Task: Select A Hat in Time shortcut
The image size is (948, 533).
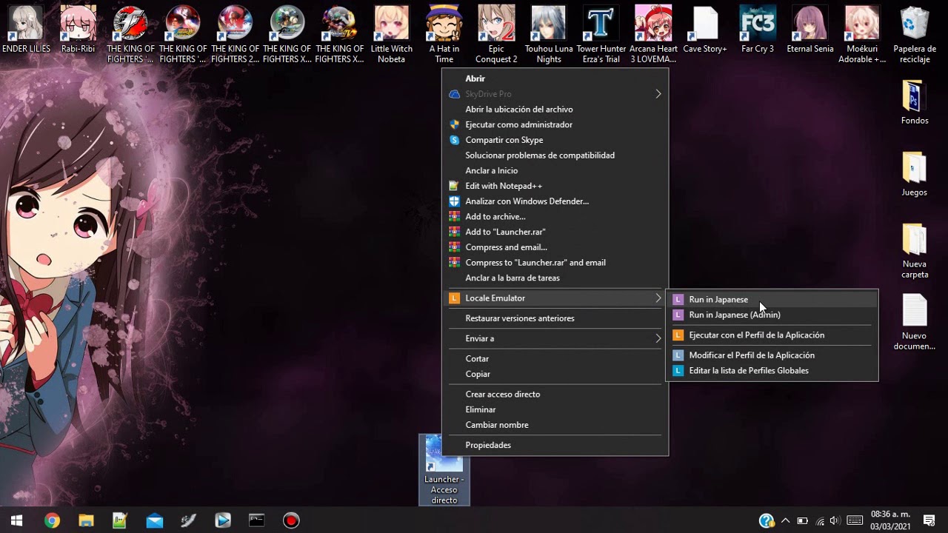Action: 444,33
